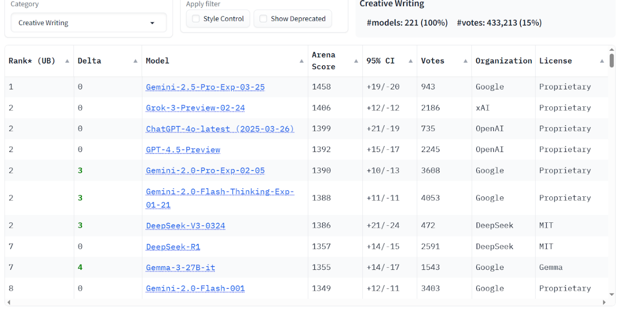Viewport: 619px width, 314px height.
Task: Sort table by Arena Score arrows
Action: click(x=356, y=61)
